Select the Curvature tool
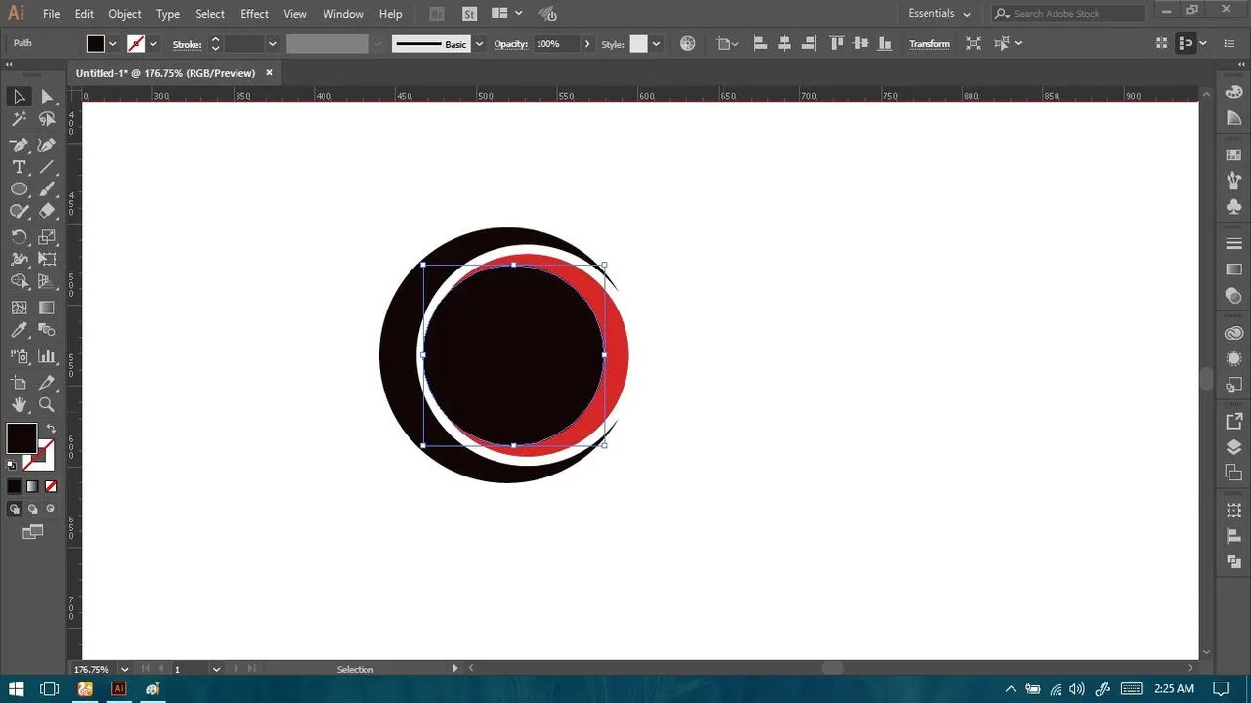 coord(47,145)
